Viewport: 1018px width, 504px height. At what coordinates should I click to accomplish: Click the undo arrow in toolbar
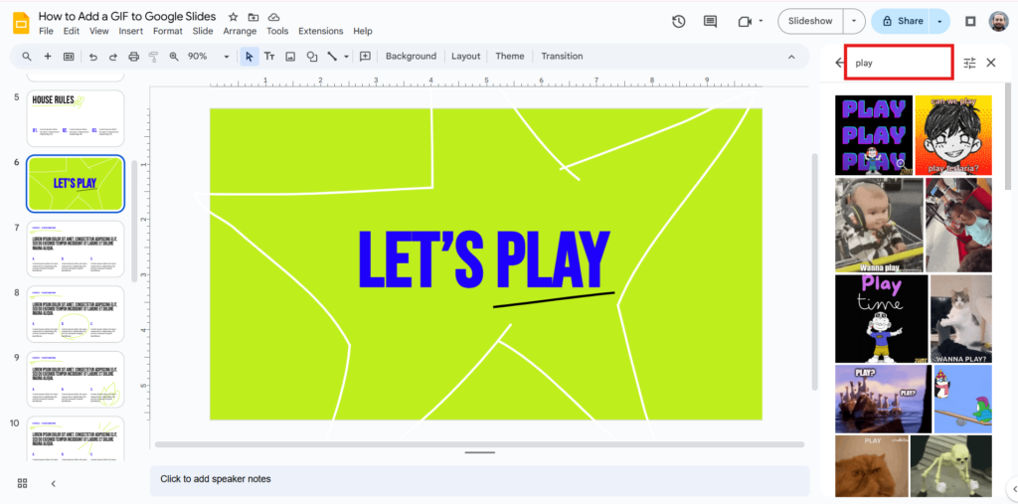92,57
